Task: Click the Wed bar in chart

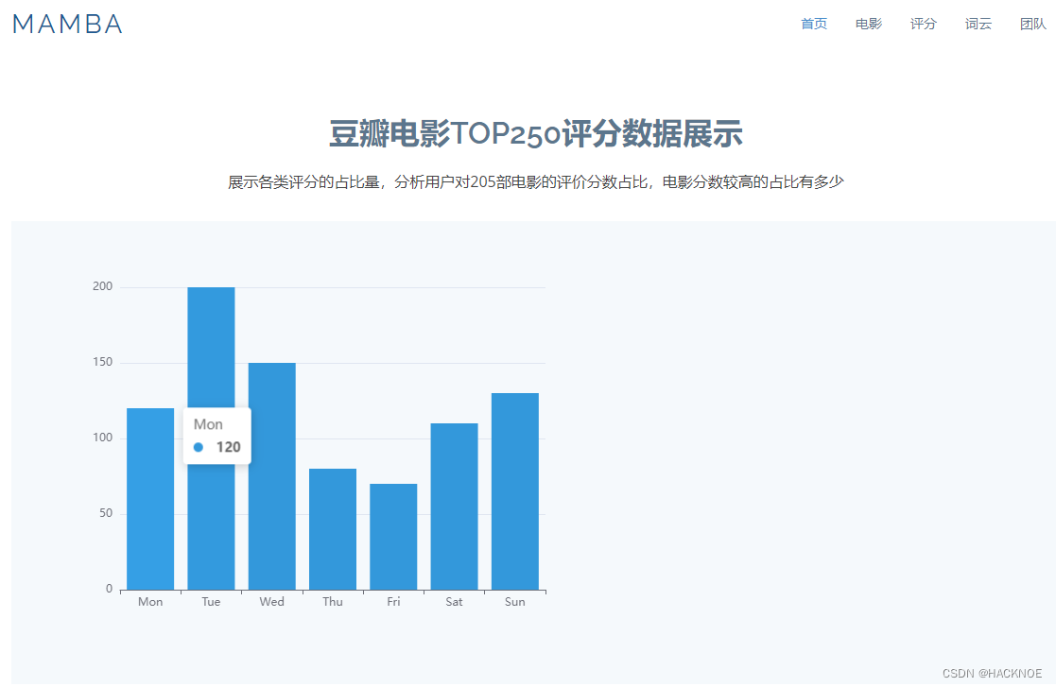Action: point(272,476)
